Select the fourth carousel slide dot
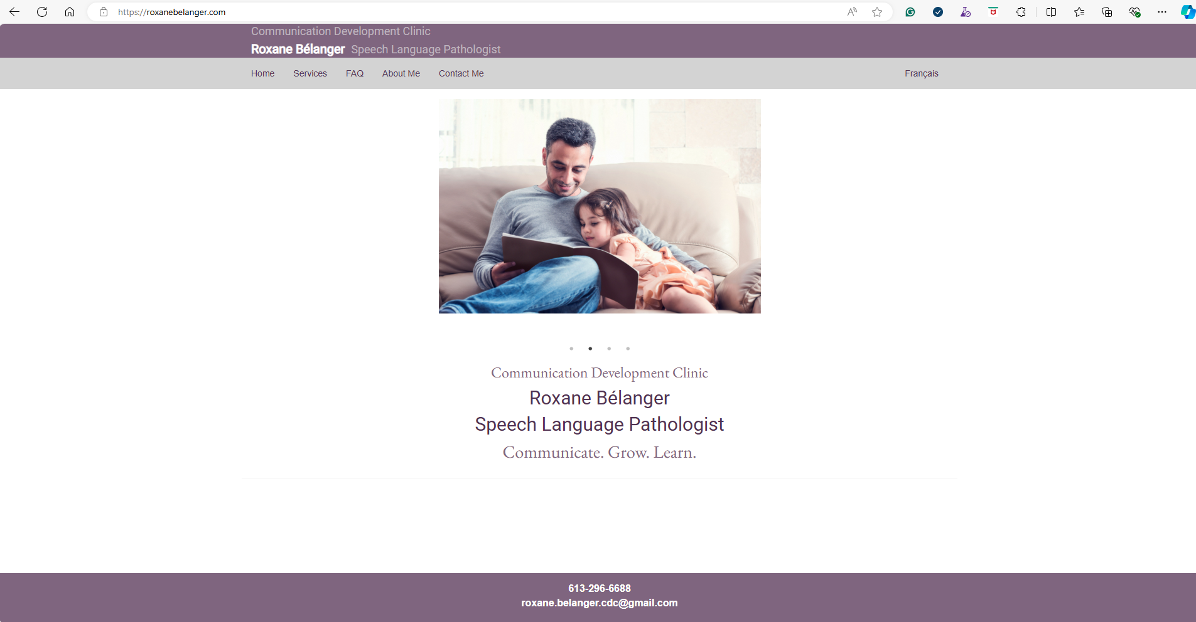The image size is (1196, 622). pos(628,349)
